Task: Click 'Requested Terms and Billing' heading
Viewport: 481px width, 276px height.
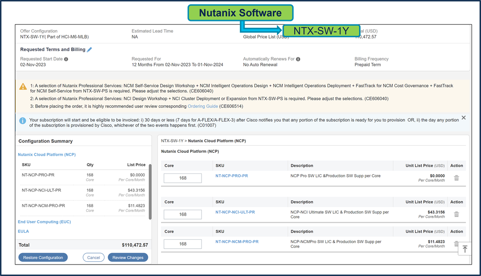Action: point(53,49)
